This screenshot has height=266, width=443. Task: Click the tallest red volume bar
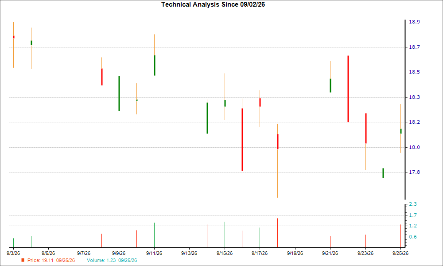(348, 226)
